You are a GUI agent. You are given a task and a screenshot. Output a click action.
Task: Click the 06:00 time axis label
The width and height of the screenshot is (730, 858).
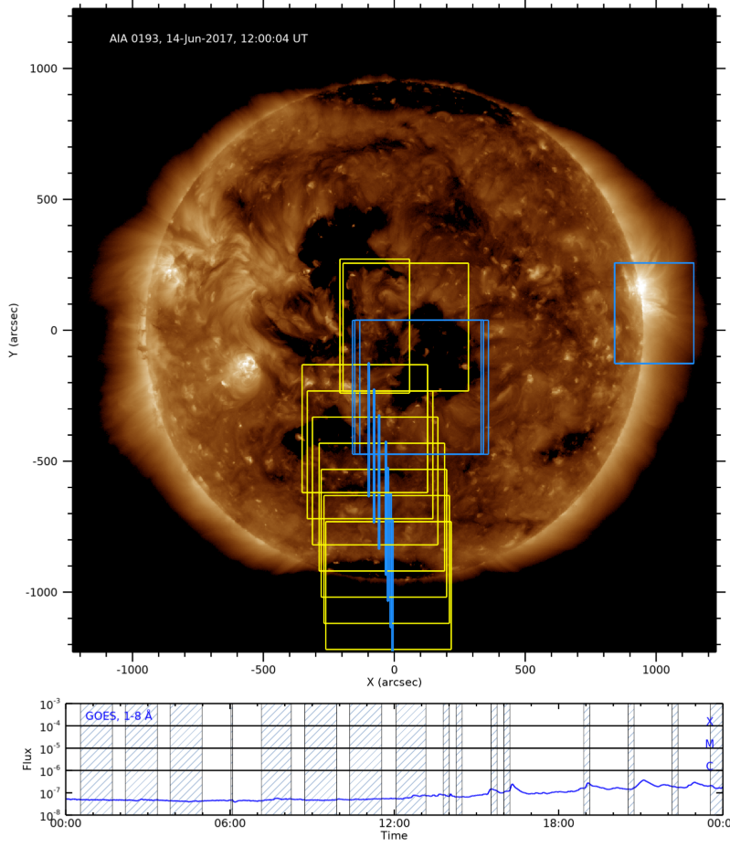coord(230,823)
